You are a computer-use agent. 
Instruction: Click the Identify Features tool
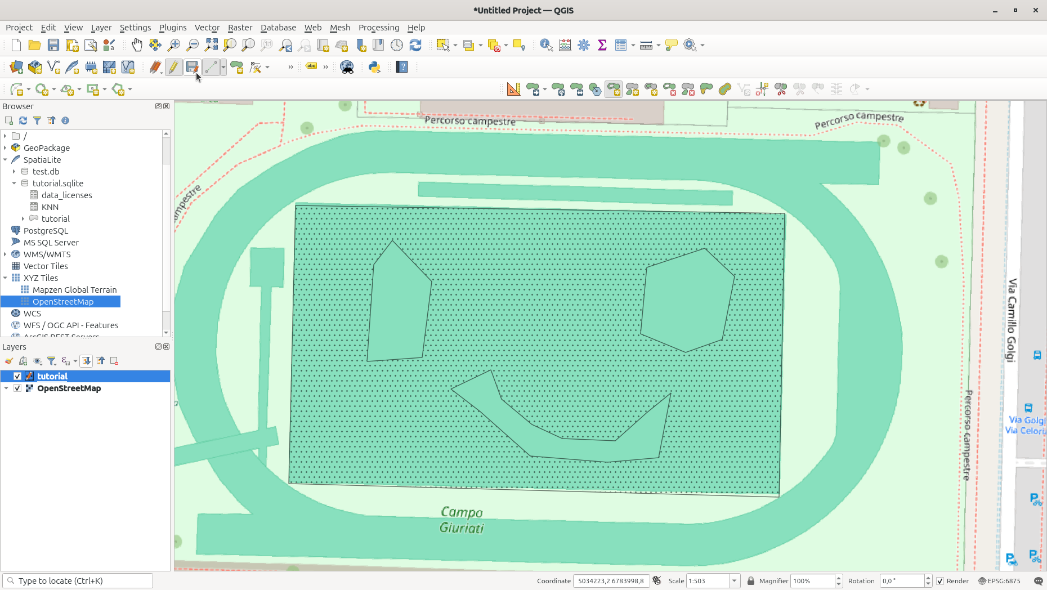(546, 45)
